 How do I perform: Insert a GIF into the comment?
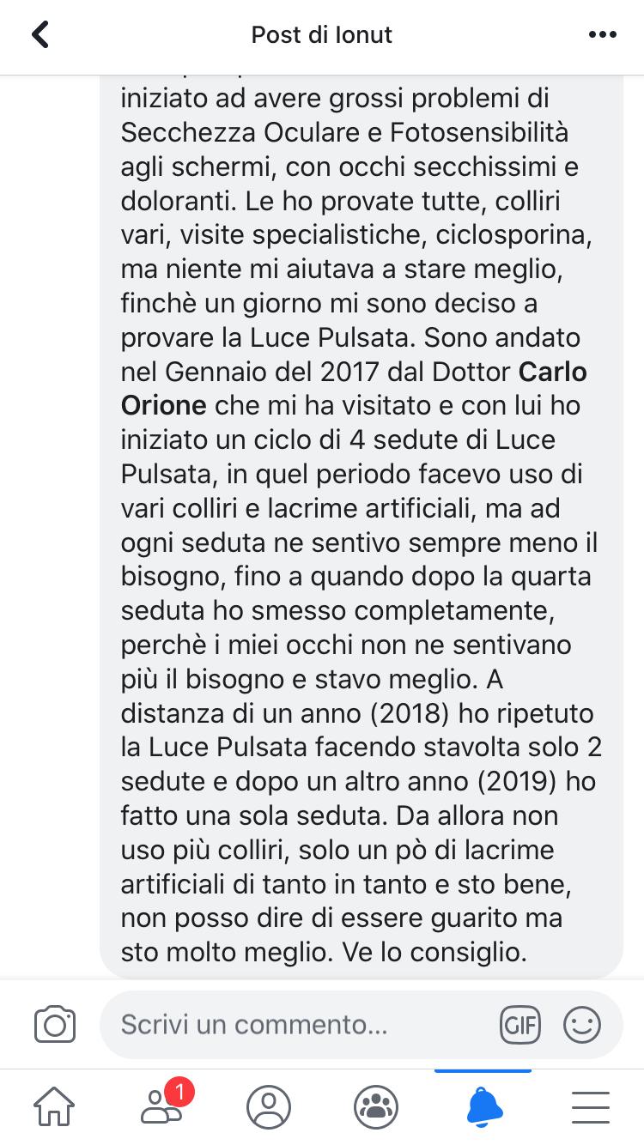(520, 1024)
